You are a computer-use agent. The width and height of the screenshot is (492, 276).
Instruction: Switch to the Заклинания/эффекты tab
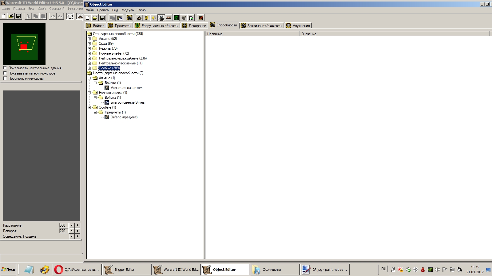262,26
